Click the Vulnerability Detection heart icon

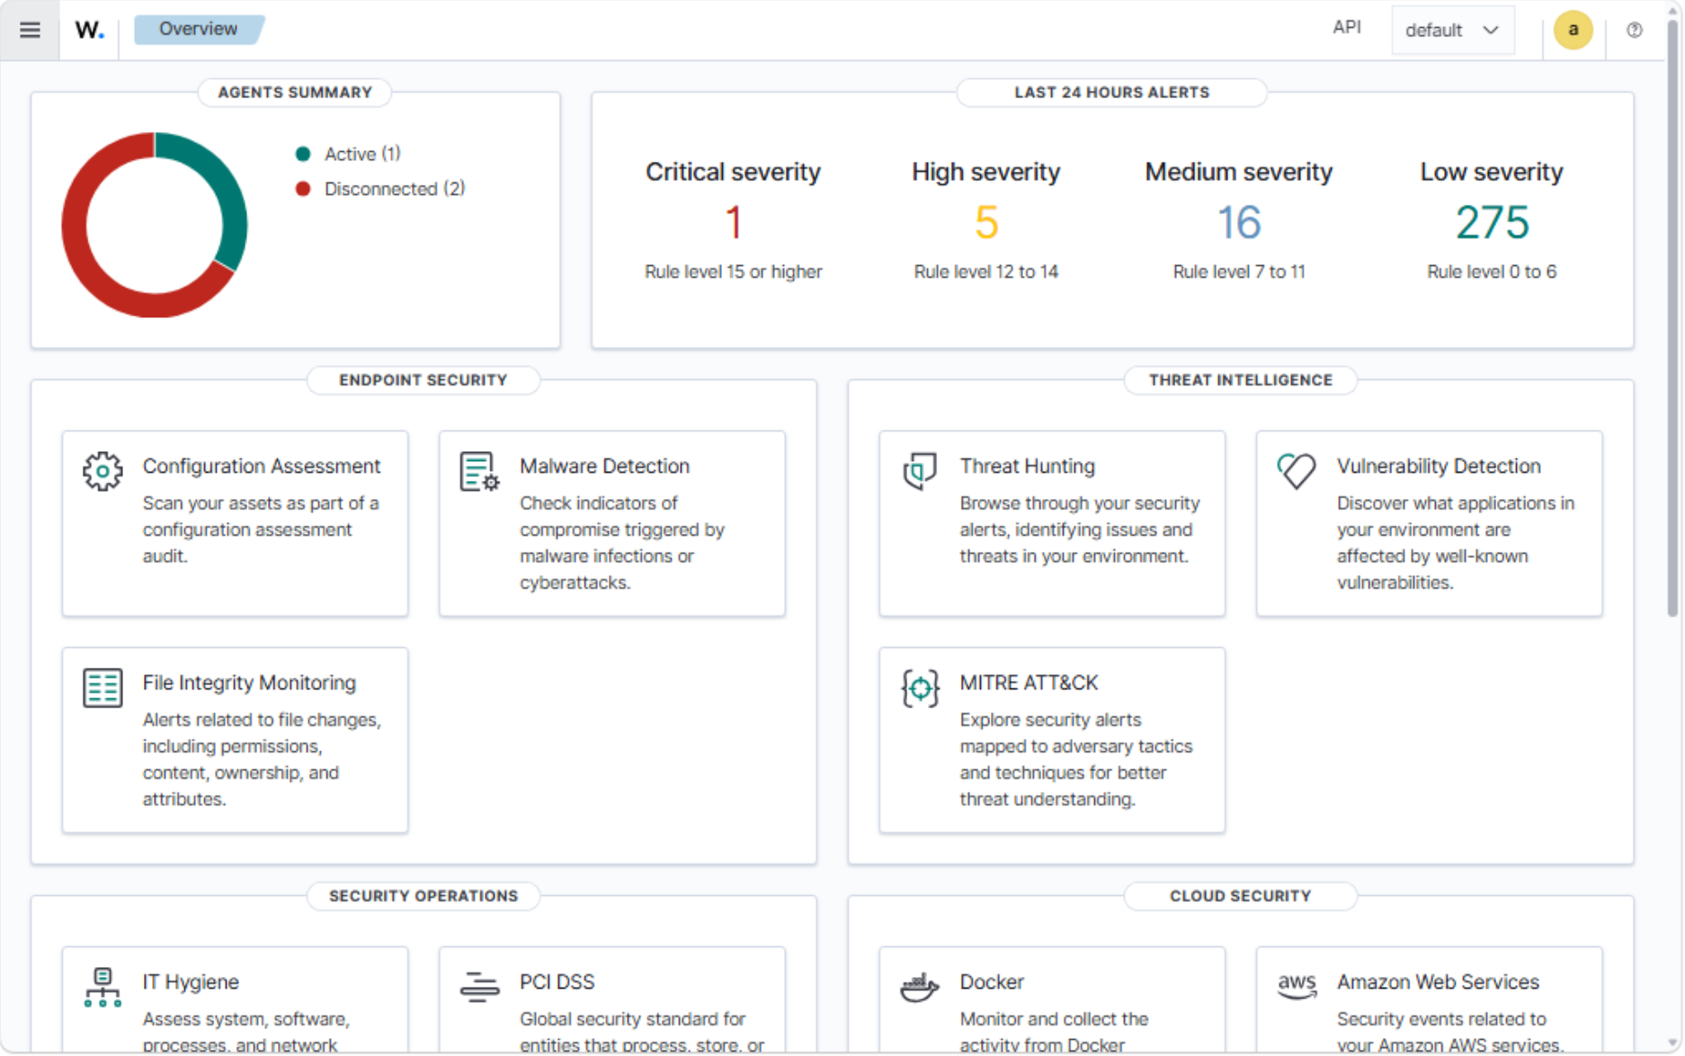tap(1297, 471)
